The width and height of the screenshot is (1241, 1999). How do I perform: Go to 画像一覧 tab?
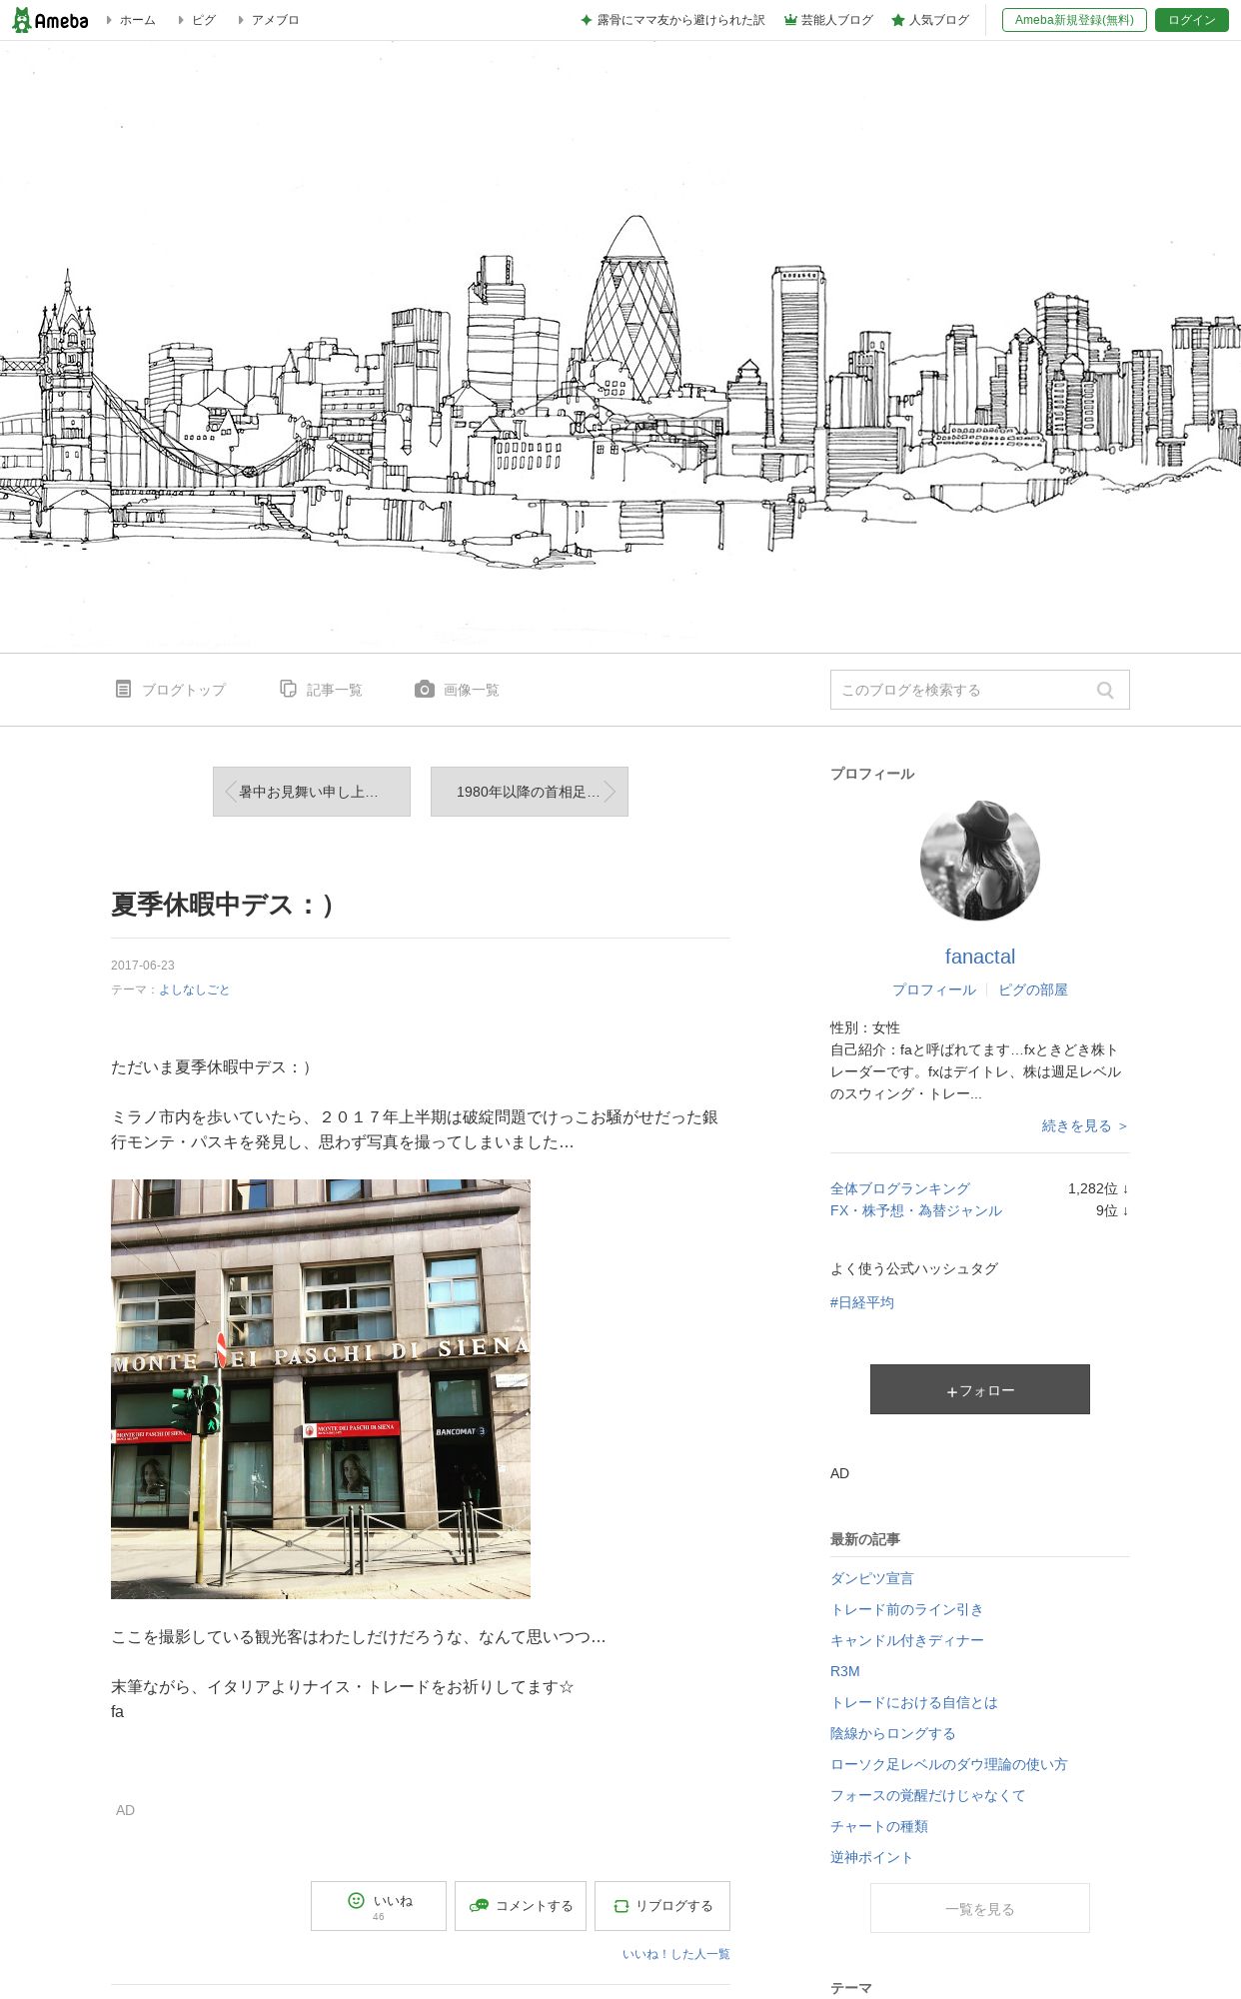[x=457, y=690]
